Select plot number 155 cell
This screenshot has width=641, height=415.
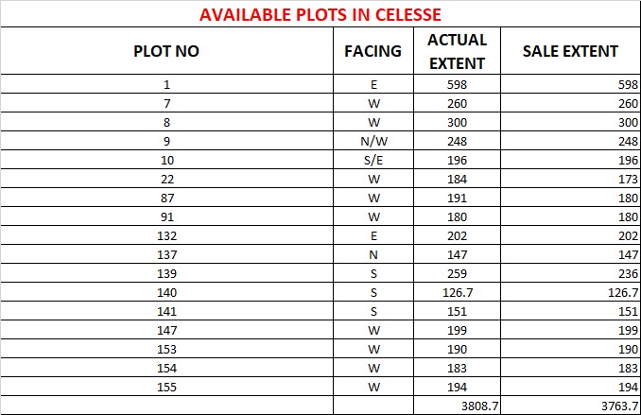tap(166, 387)
